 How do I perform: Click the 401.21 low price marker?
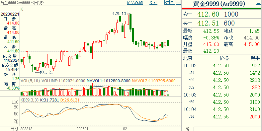[46, 72]
